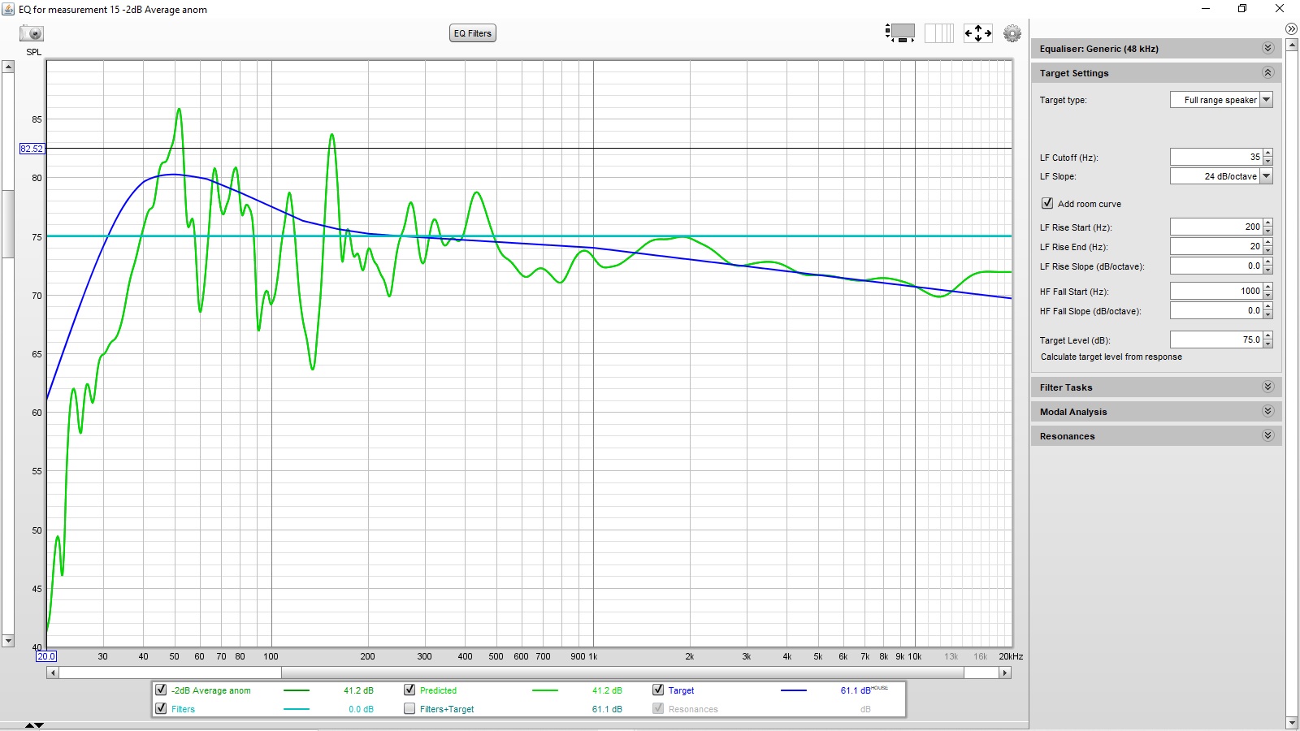Click the SPL vertical scrollbar thumb
The image size is (1300, 731).
click(8, 223)
